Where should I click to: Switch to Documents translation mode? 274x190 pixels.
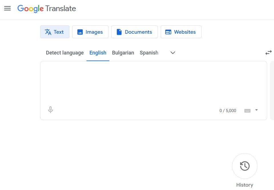[x=134, y=32]
